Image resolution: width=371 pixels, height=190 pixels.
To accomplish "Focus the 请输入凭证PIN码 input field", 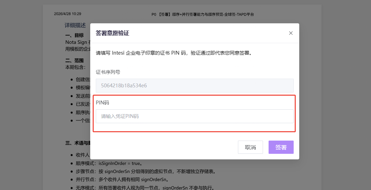I will click(x=194, y=116).
